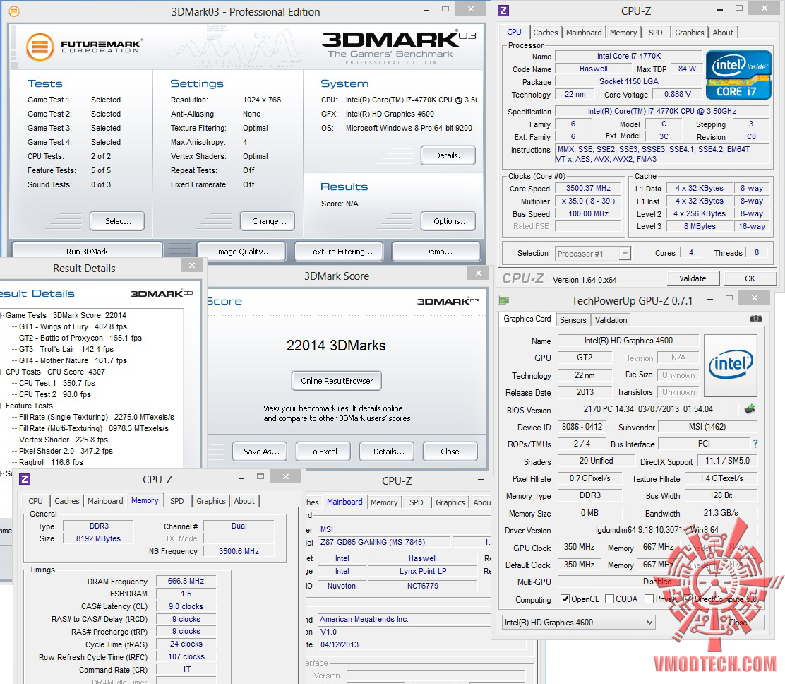Select CPU Test 1 result row
Viewport: 785px width, 684px height.
(x=57, y=383)
